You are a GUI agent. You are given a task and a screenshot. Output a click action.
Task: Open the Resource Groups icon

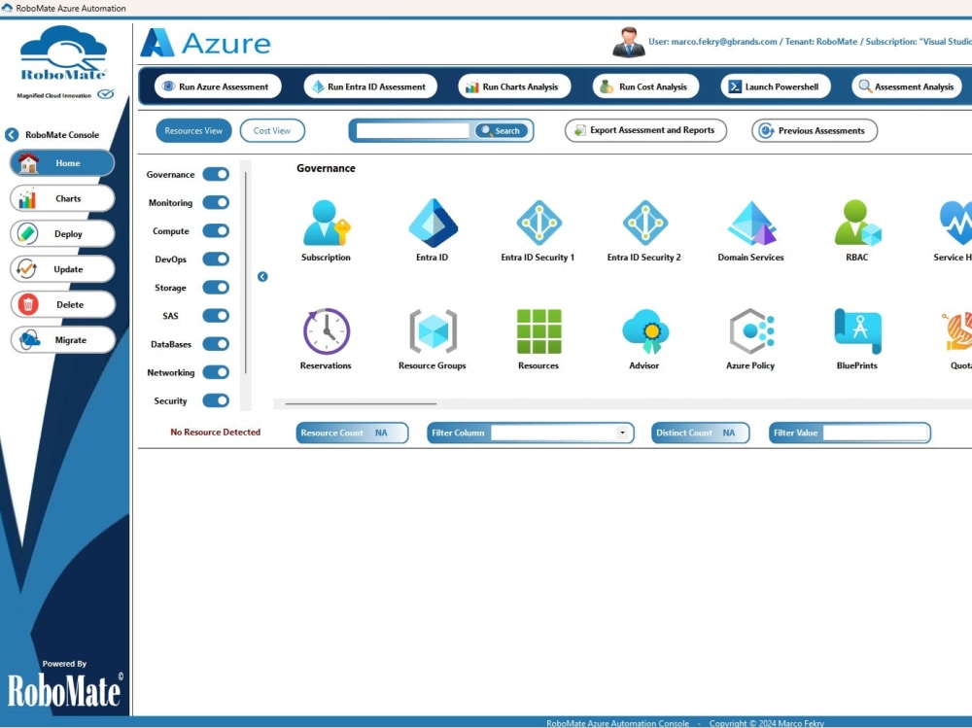click(x=433, y=331)
